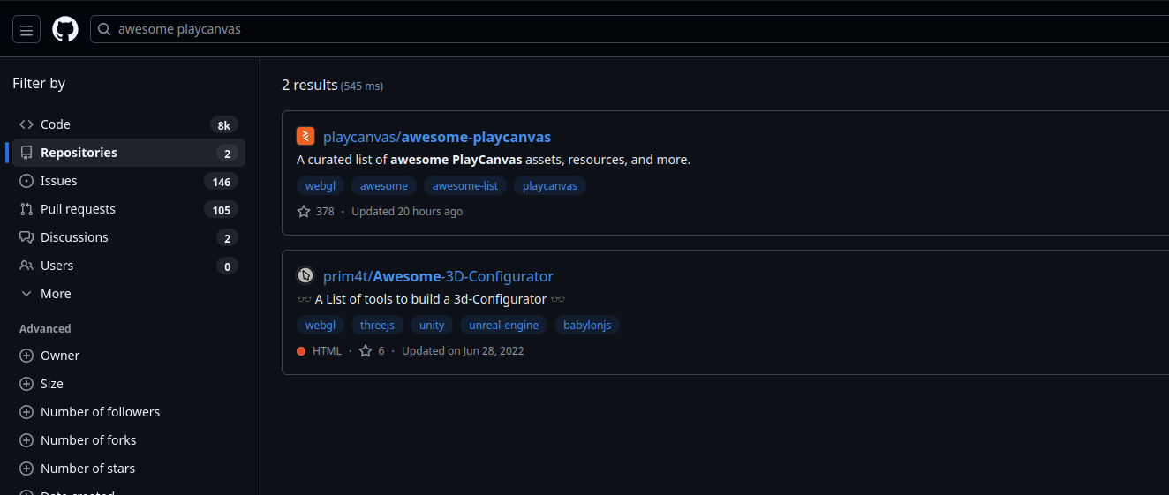Open the hamburger navigation menu
The width and height of the screenshot is (1169, 495).
point(26,30)
